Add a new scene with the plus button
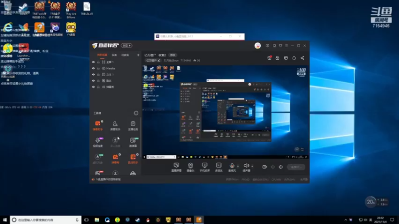Viewport: 399px width, 224px height. pos(138,55)
